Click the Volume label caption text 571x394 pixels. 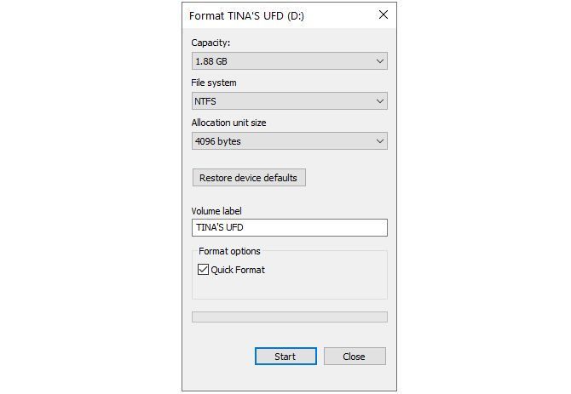coord(220,210)
